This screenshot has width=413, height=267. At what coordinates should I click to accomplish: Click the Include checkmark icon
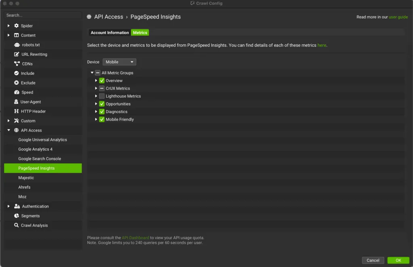[x=16, y=73]
